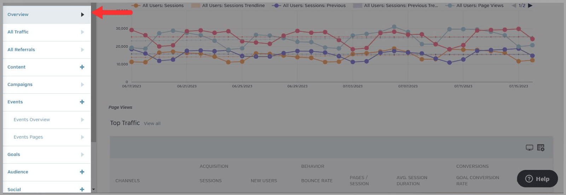566x195 pixels.
Task: Expand the Content section plus icon
Action: pos(82,67)
